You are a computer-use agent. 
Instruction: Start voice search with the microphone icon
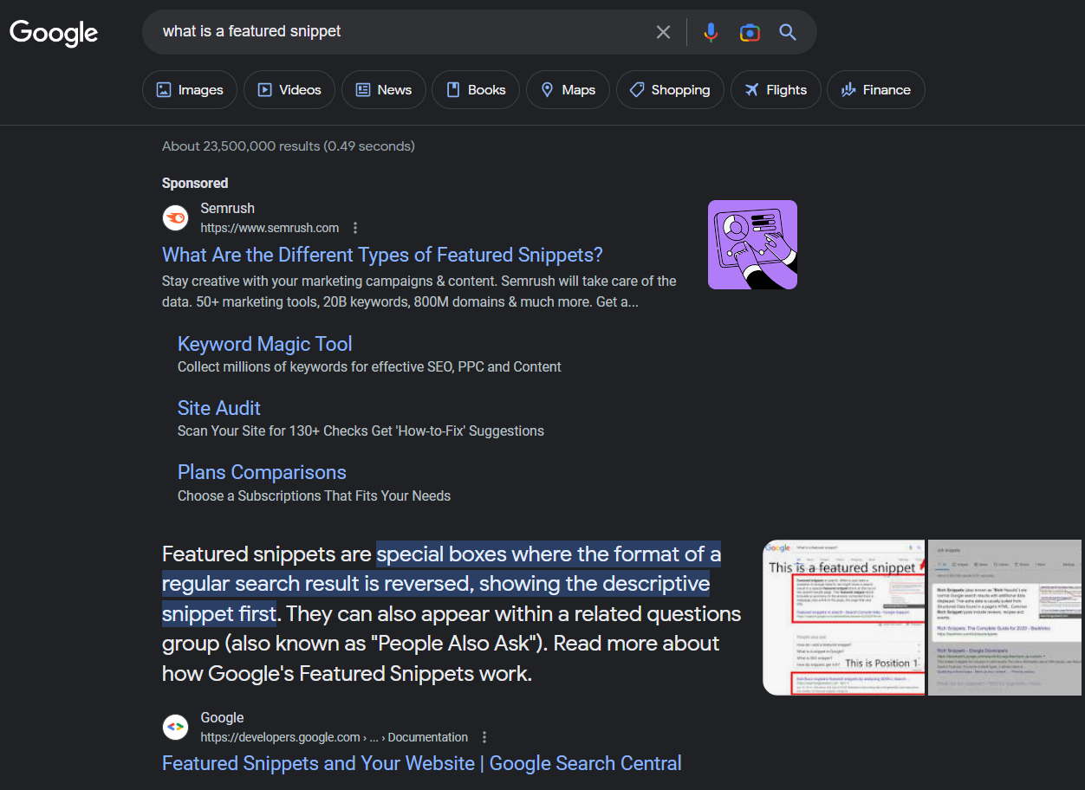tap(711, 32)
